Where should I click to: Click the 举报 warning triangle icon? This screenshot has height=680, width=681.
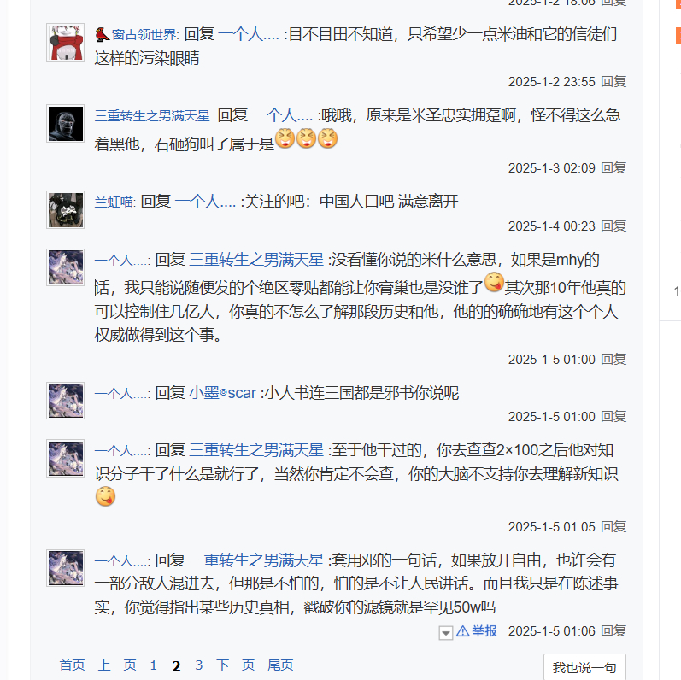[462, 631]
